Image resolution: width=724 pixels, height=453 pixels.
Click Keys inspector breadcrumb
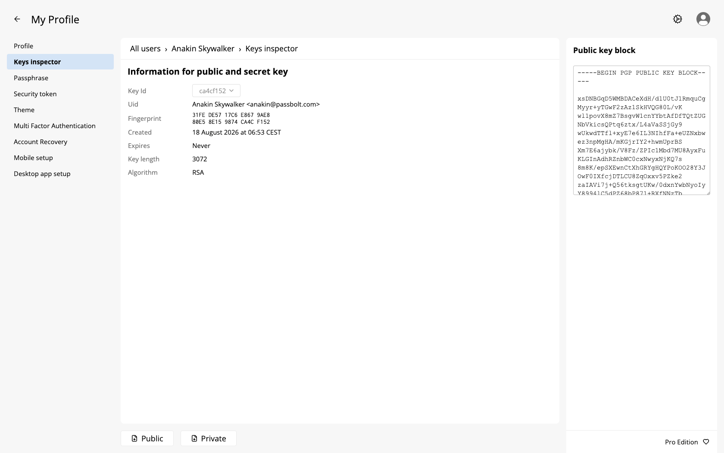pos(271,49)
